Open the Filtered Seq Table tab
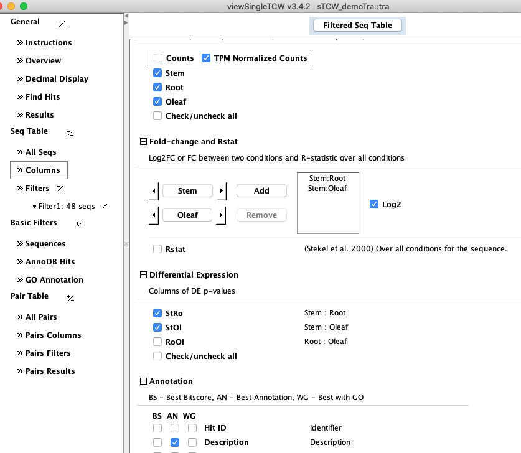The image size is (521, 453). (x=357, y=26)
